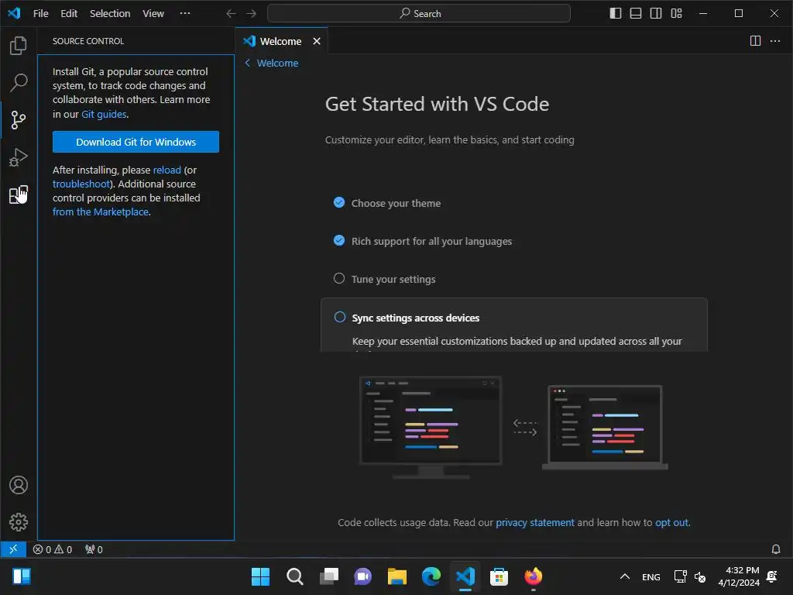Click Download Git for Windows button
This screenshot has width=793, height=595.
[136, 142]
